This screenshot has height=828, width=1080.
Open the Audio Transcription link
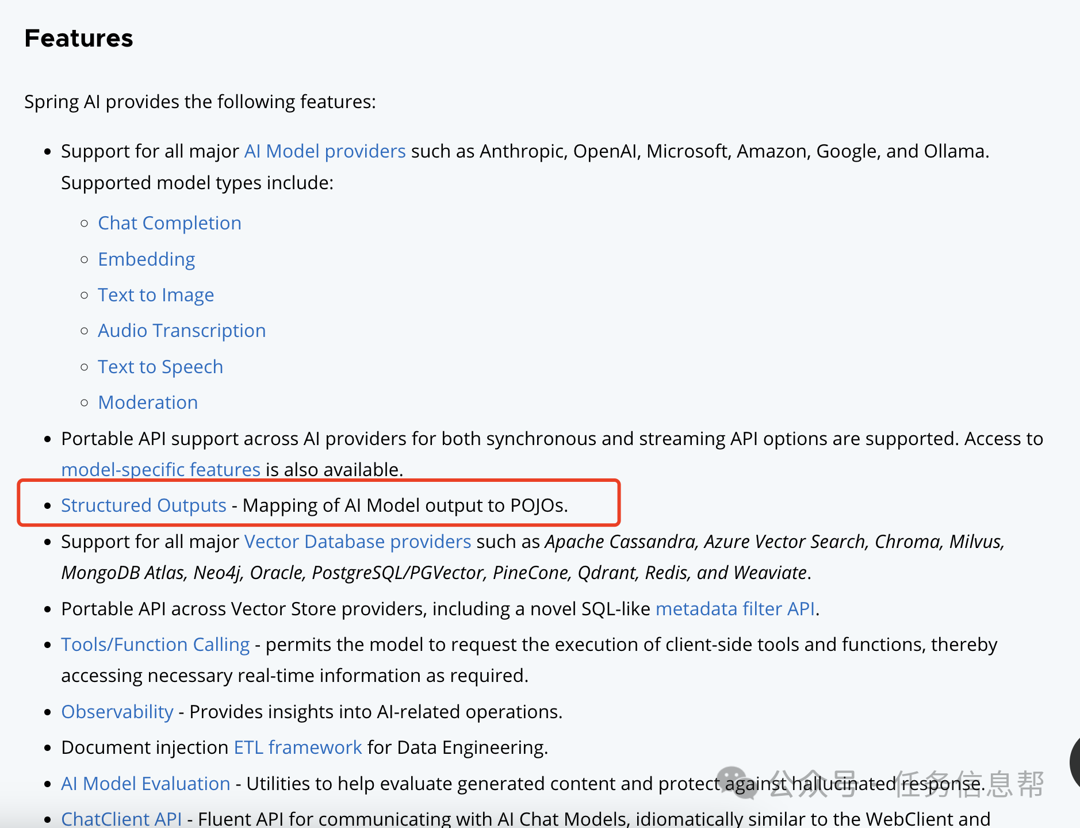point(182,331)
